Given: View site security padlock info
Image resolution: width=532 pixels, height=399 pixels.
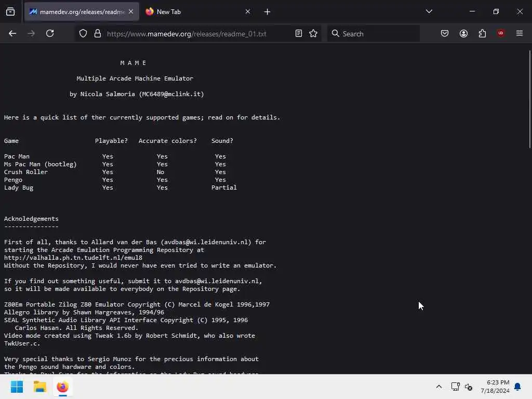Looking at the screenshot, I should coord(98,34).
